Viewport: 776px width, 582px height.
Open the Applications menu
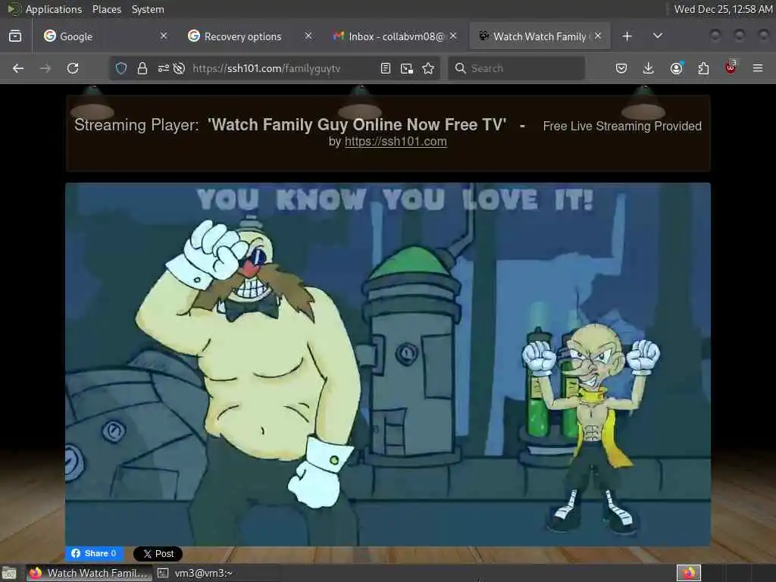point(54,9)
